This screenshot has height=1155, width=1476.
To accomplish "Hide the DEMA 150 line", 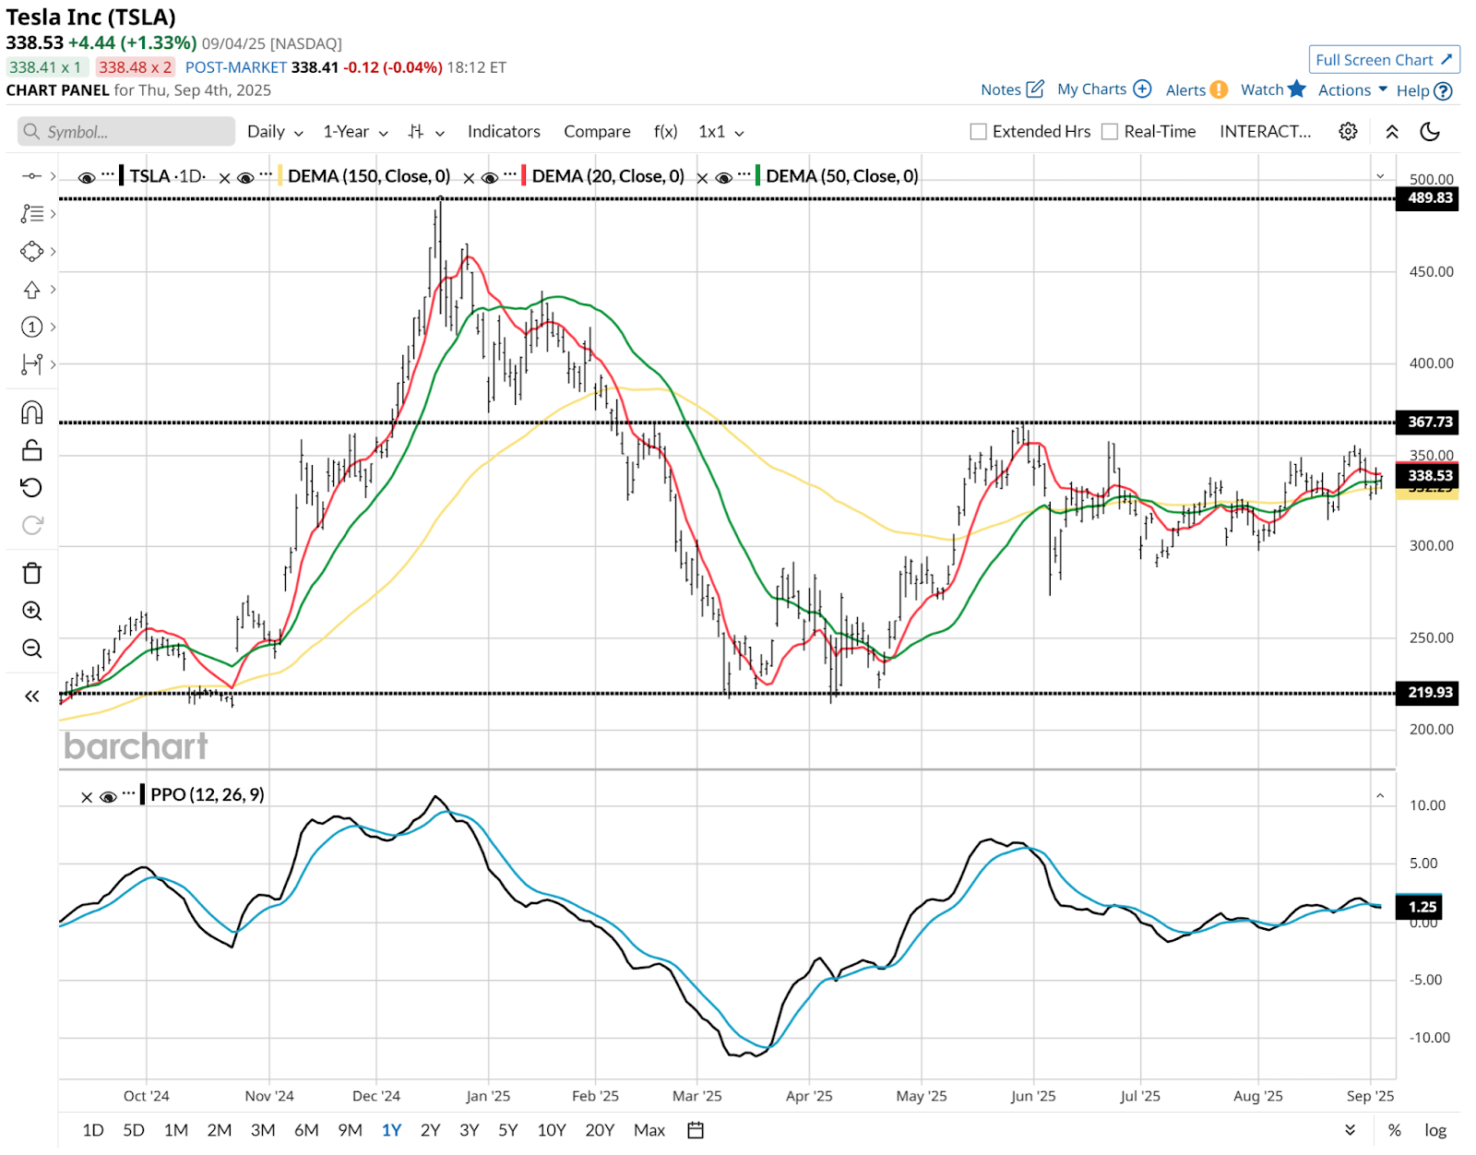I will tap(245, 177).
